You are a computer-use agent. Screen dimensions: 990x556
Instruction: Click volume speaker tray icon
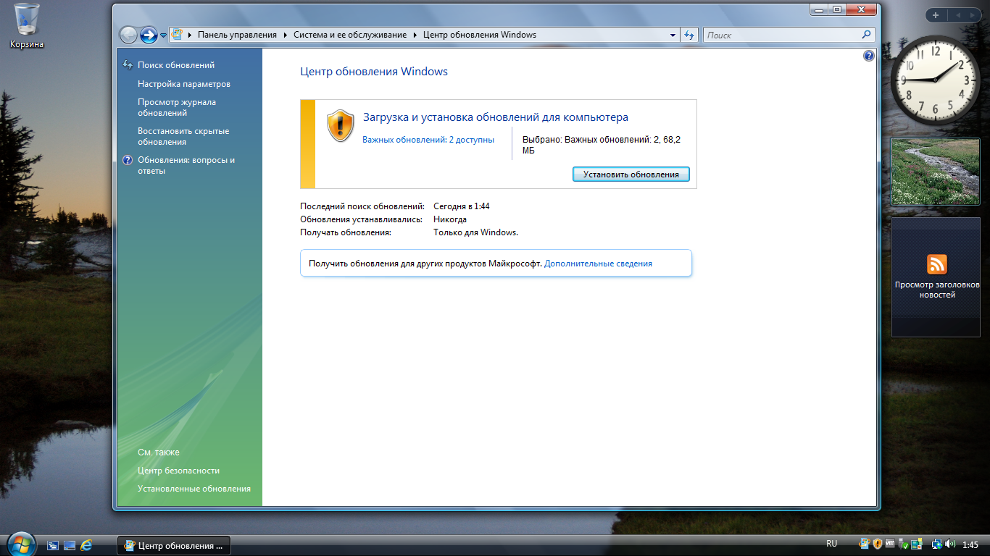click(x=950, y=544)
